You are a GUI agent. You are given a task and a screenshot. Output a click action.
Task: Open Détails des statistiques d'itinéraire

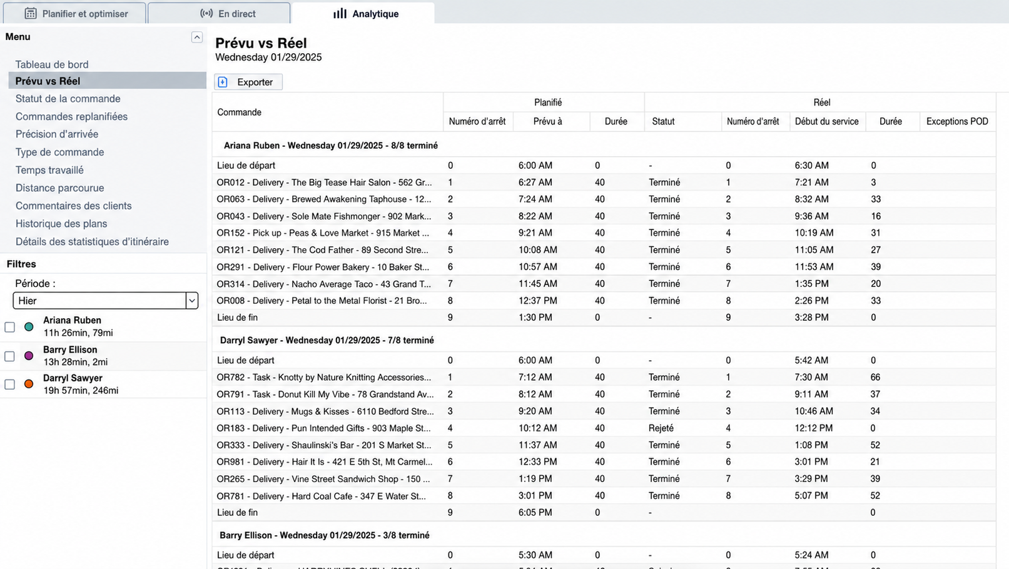pyautogui.click(x=92, y=241)
